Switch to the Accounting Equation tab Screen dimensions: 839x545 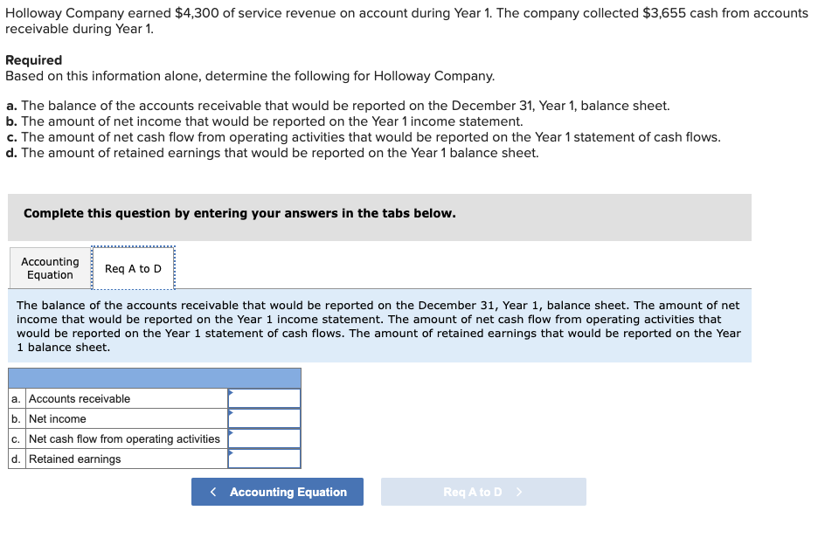[49, 267]
